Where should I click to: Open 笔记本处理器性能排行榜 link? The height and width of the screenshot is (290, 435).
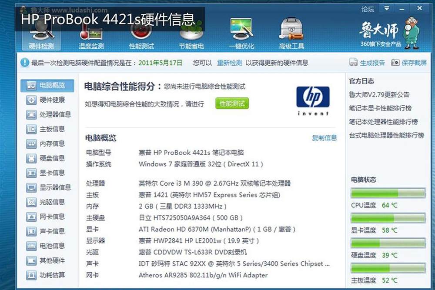click(383, 122)
